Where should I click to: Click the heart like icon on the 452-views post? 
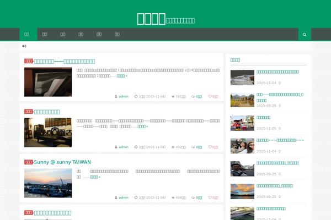coord(210,147)
